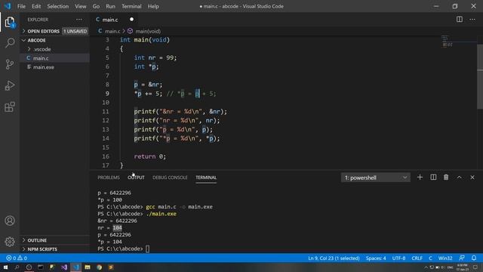483x272 pixels.
Task: Open File Explorer from the taskbar
Action: [88, 267]
